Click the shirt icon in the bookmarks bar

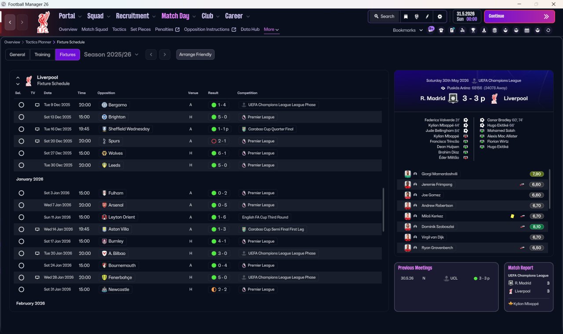tap(441, 30)
